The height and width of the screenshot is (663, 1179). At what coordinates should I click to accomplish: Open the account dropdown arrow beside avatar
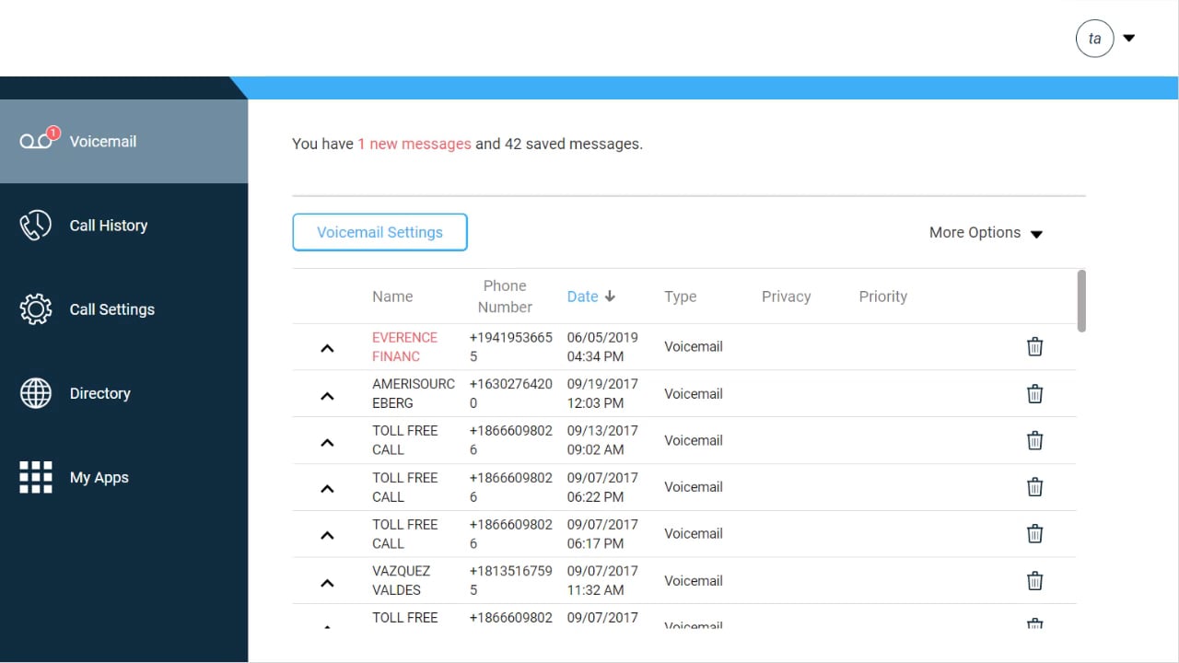pyautogui.click(x=1129, y=39)
